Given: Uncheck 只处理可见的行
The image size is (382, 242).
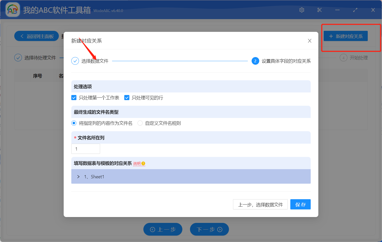Looking at the screenshot, I should click(127, 98).
